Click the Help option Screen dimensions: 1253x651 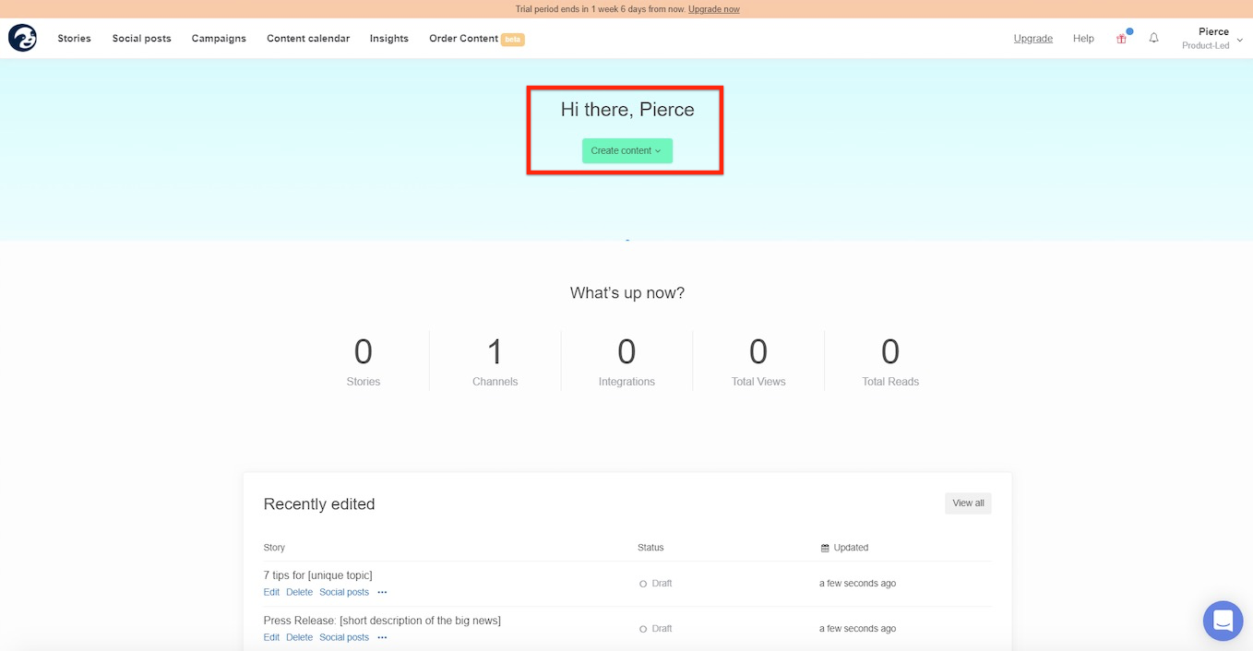click(1083, 38)
